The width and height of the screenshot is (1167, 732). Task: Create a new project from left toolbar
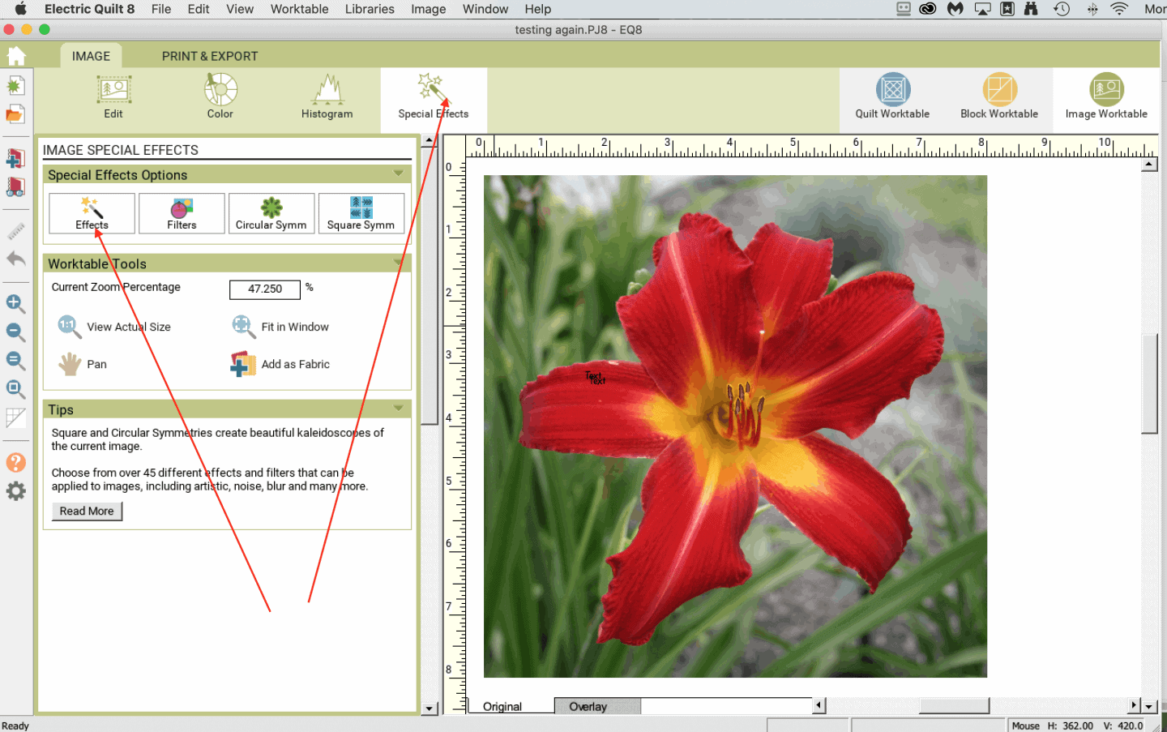tap(15, 86)
